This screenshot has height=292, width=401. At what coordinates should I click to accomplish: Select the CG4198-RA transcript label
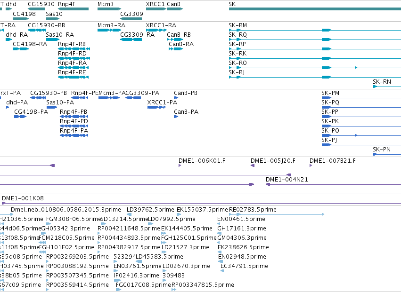30,44
